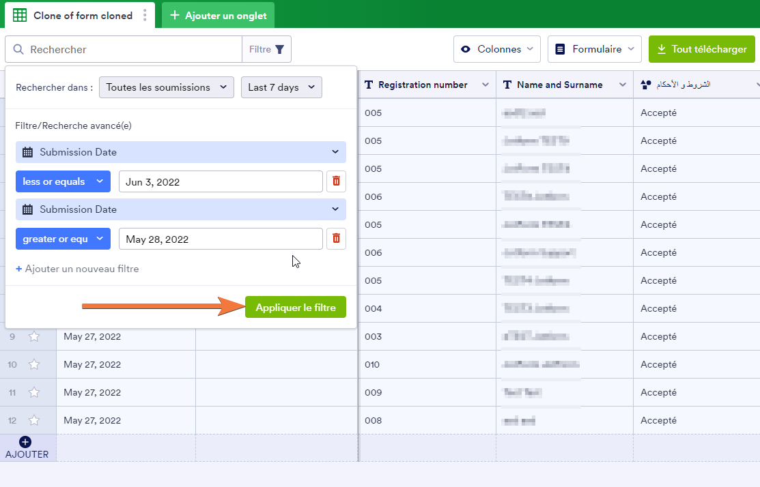Delete the greater or equal filter row

point(336,239)
